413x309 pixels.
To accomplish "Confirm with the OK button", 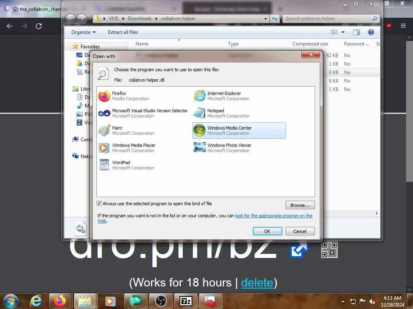I will tap(267, 231).
